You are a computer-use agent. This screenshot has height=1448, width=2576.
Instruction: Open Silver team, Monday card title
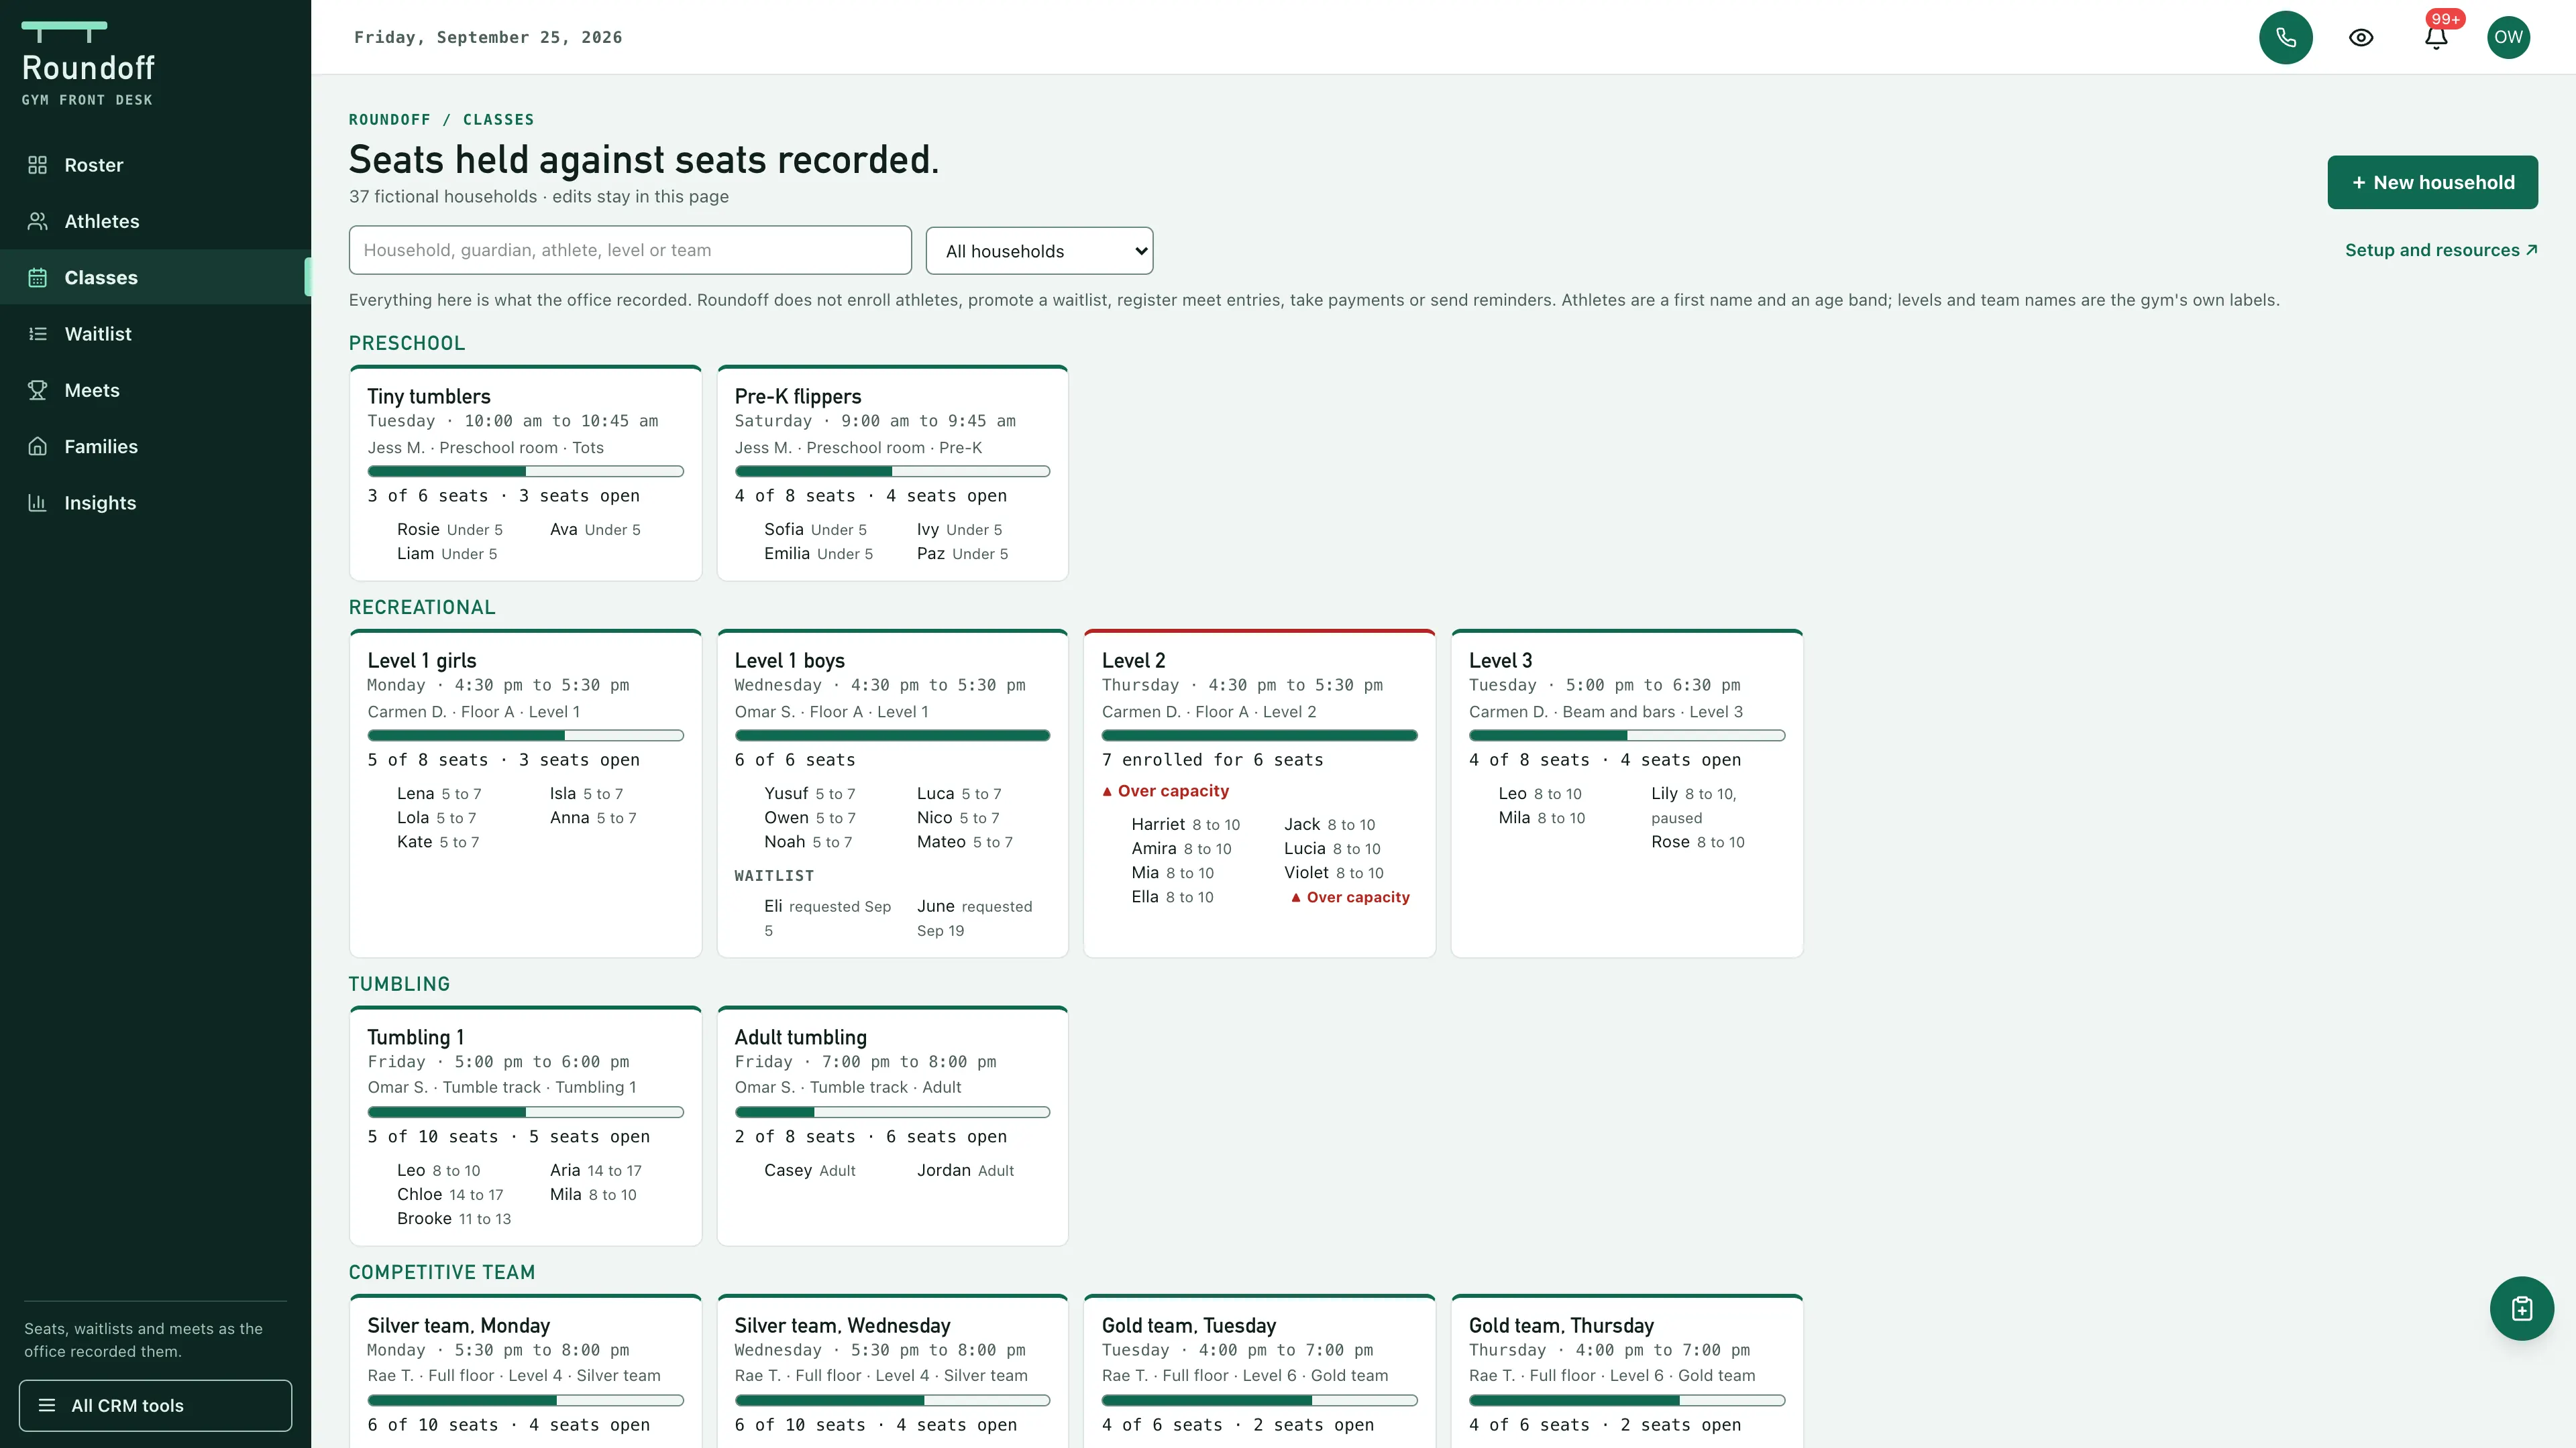click(458, 1326)
